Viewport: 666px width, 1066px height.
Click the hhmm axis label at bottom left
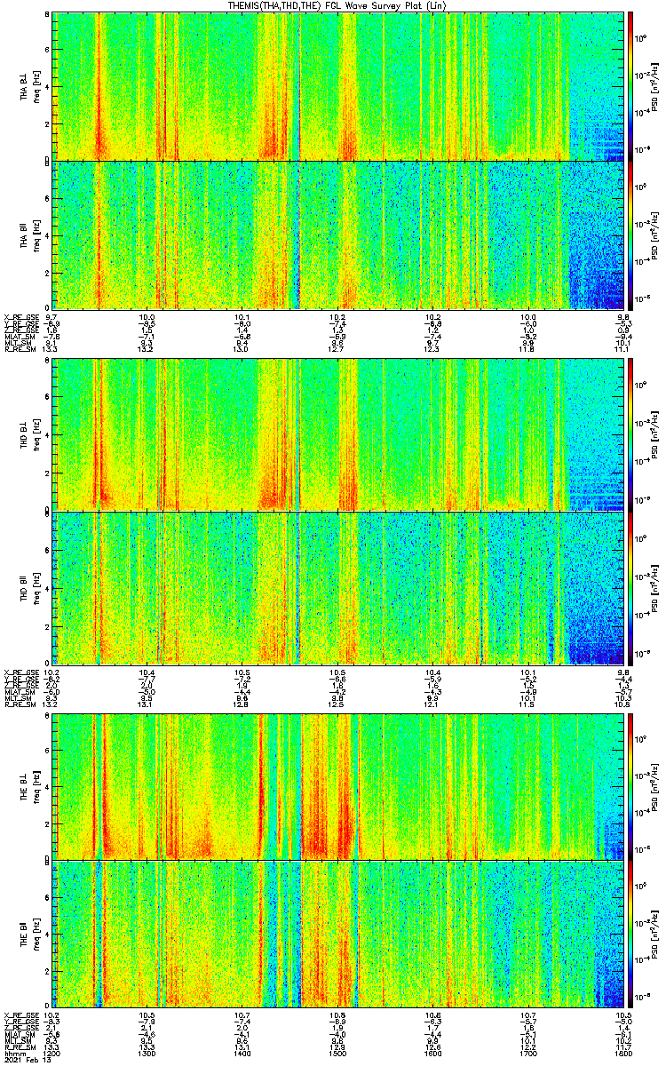pos(14,1052)
